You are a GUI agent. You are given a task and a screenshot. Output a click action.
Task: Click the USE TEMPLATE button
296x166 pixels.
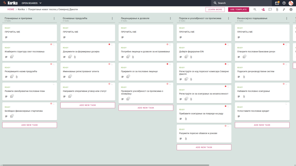click(x=238, y=10)
